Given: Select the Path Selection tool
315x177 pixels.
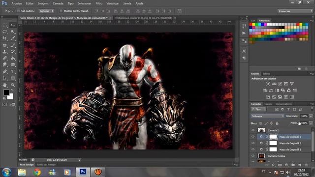Looking at the screenshot, I should (5, 78).
